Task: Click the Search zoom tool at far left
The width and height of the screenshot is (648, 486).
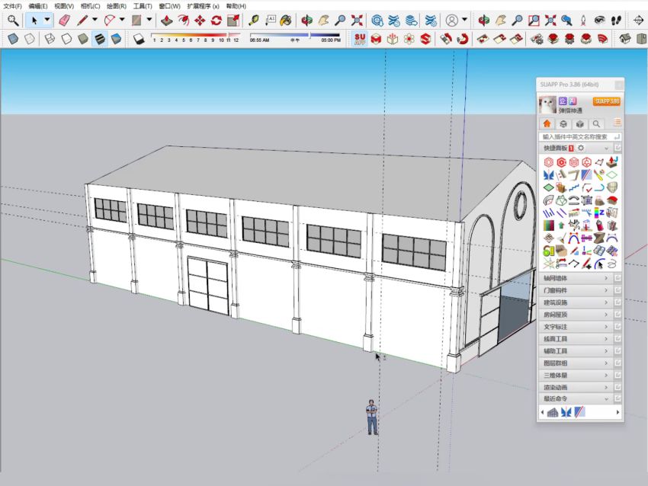Action: point(13,21)
